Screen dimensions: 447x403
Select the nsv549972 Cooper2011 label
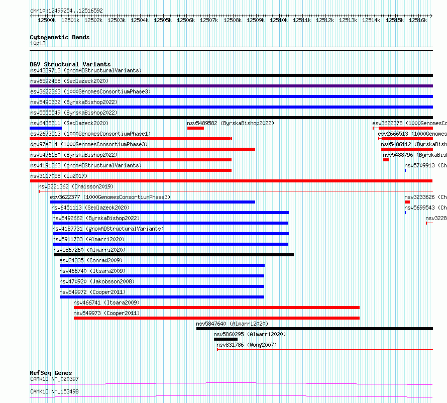(x=92, y=292)
